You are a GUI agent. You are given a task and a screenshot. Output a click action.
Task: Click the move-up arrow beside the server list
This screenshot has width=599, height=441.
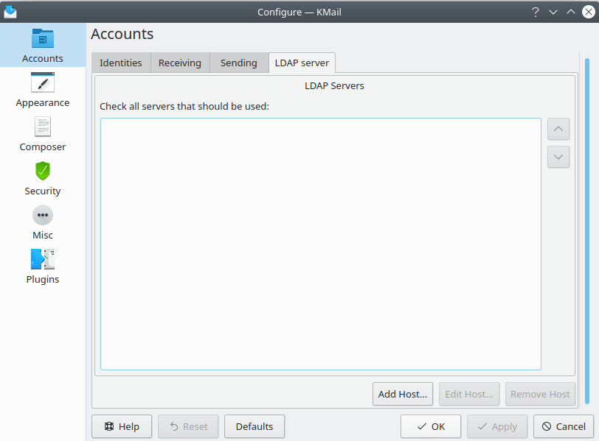click(x=558, y=129)
